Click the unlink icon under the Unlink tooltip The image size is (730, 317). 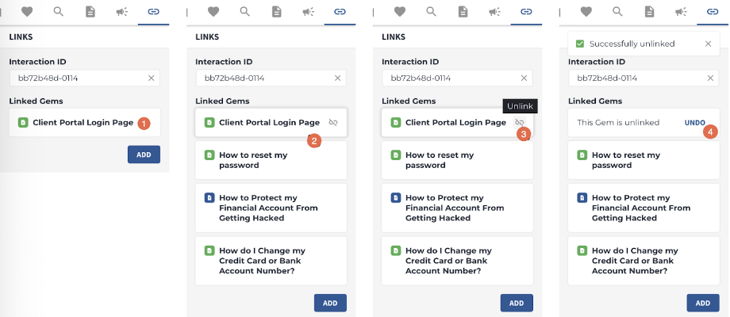click(x=520, y=123)
